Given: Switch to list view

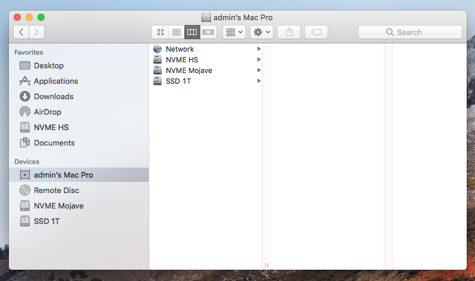Looking at the screenshot, I should (x=177, y=32).
